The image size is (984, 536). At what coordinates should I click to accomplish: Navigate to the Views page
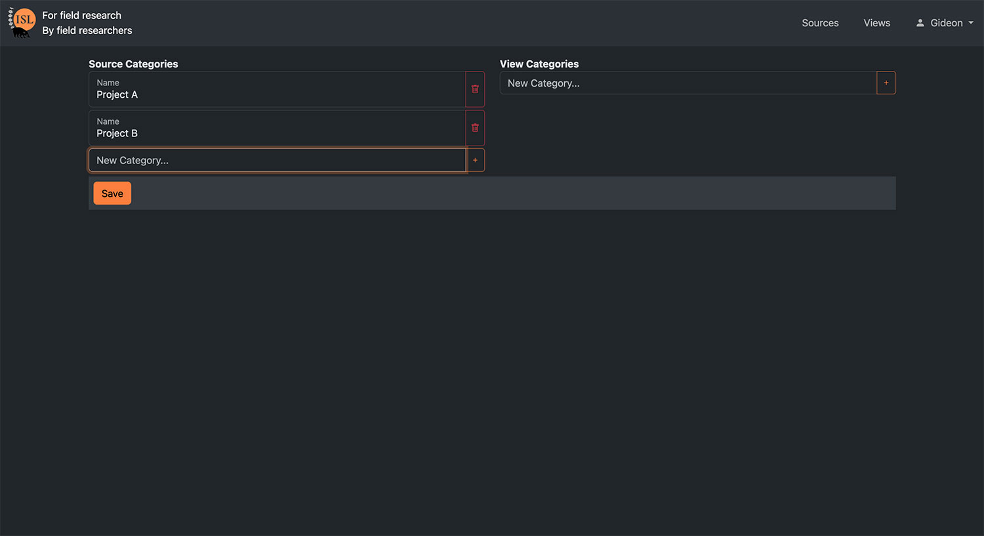click(x=876, y=23)
